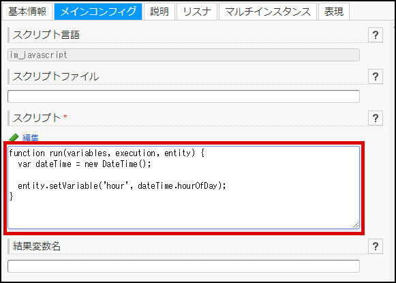The image size is (396, 283).
Task: Focus the im_javascript language field
Action: click(x=183, y=55)
